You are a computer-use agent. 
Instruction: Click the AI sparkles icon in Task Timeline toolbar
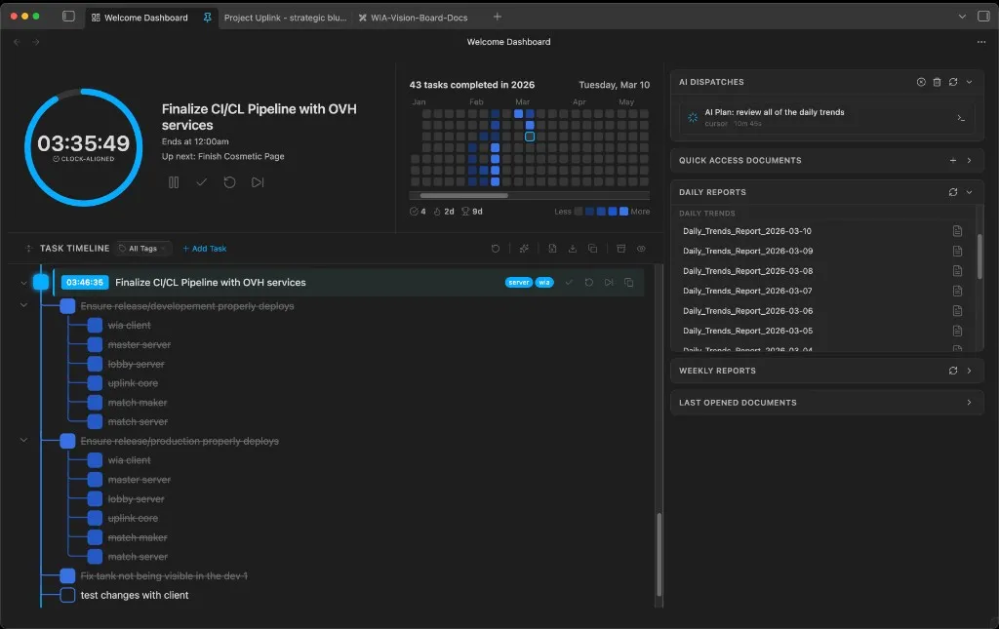(524, 249)
